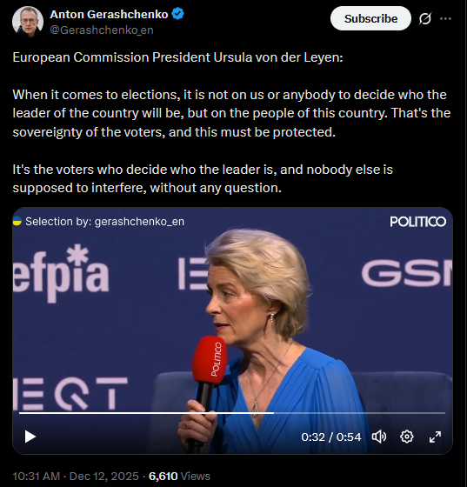Screen dimensions: 467x487
Task: Open the three-dot more options menu
Action: [x=445, y=18]
